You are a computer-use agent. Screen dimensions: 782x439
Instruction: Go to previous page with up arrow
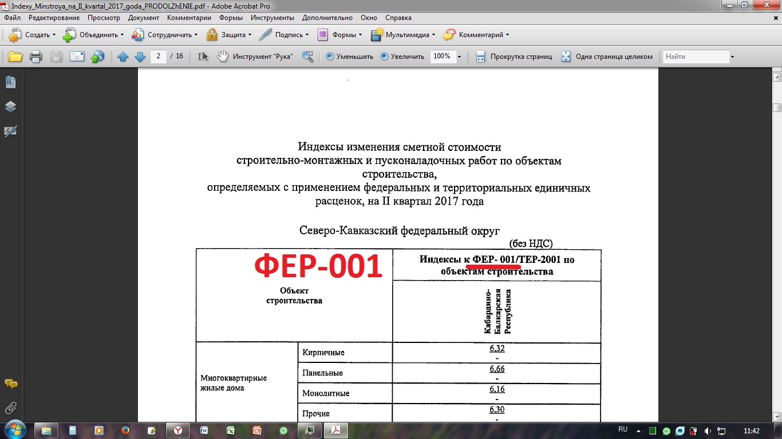click(123, 57)
